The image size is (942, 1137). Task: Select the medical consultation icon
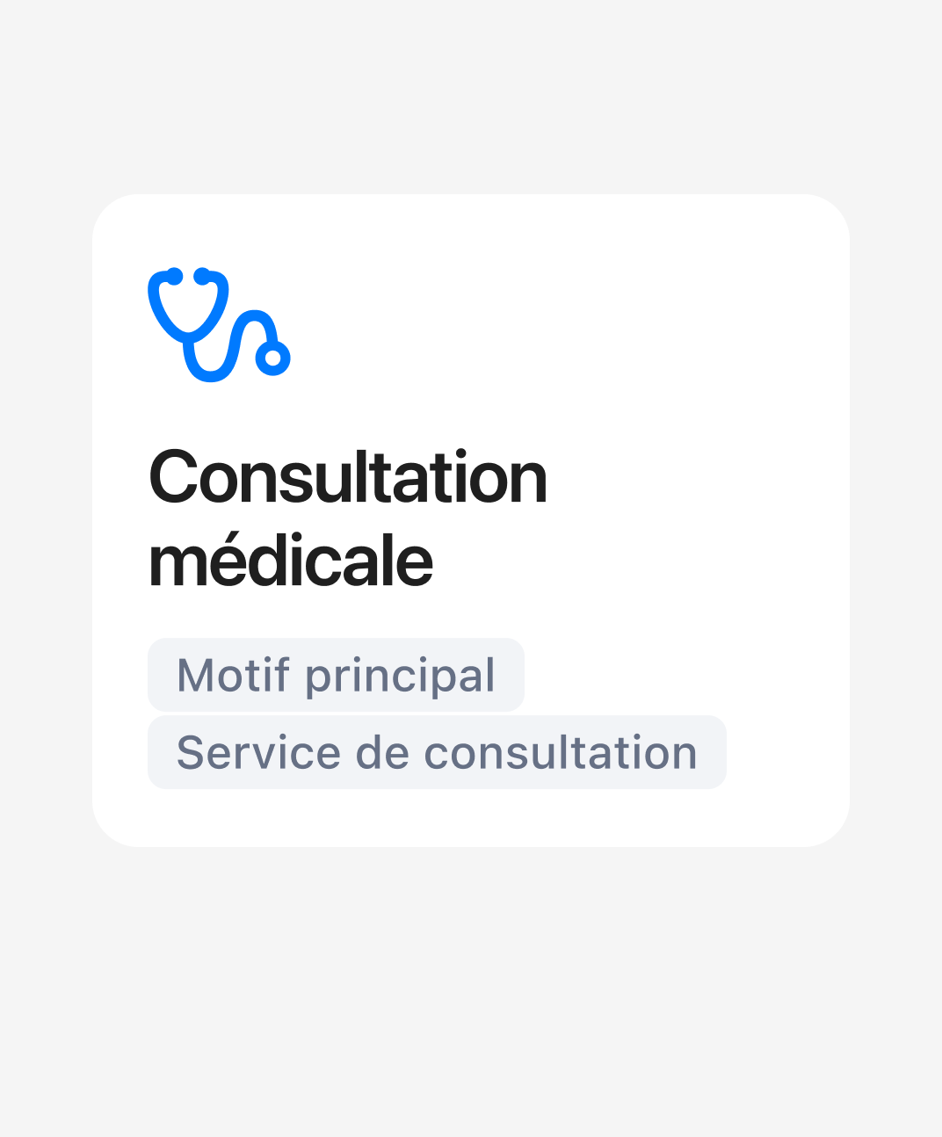coord(218,325)
